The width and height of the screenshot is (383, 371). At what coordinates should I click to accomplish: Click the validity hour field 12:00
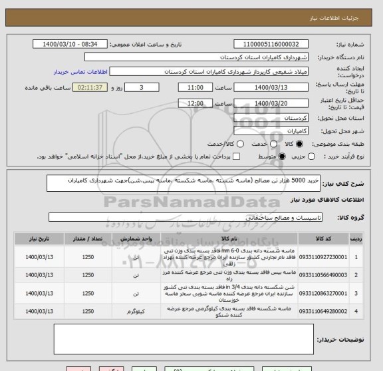(195, 103)
